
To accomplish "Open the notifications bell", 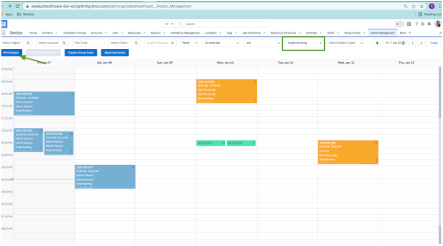I will (x=429, y=24).
